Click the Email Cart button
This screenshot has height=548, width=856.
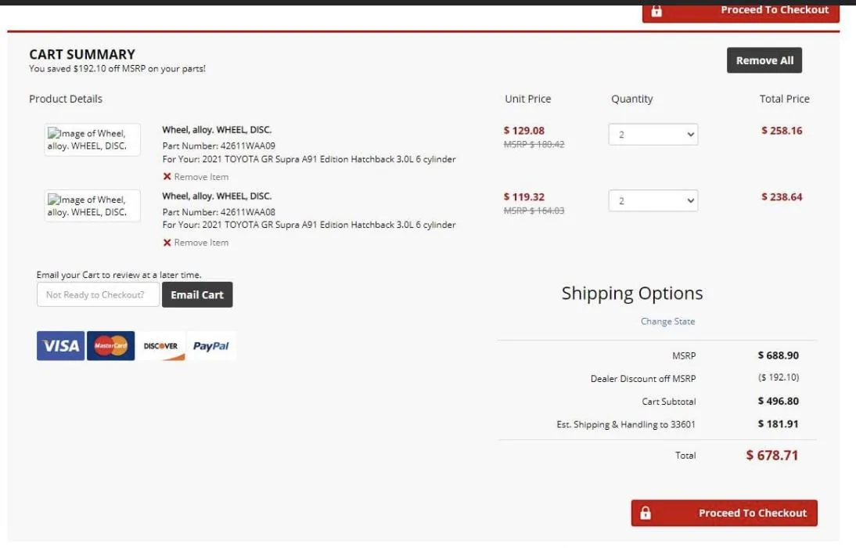197,294
